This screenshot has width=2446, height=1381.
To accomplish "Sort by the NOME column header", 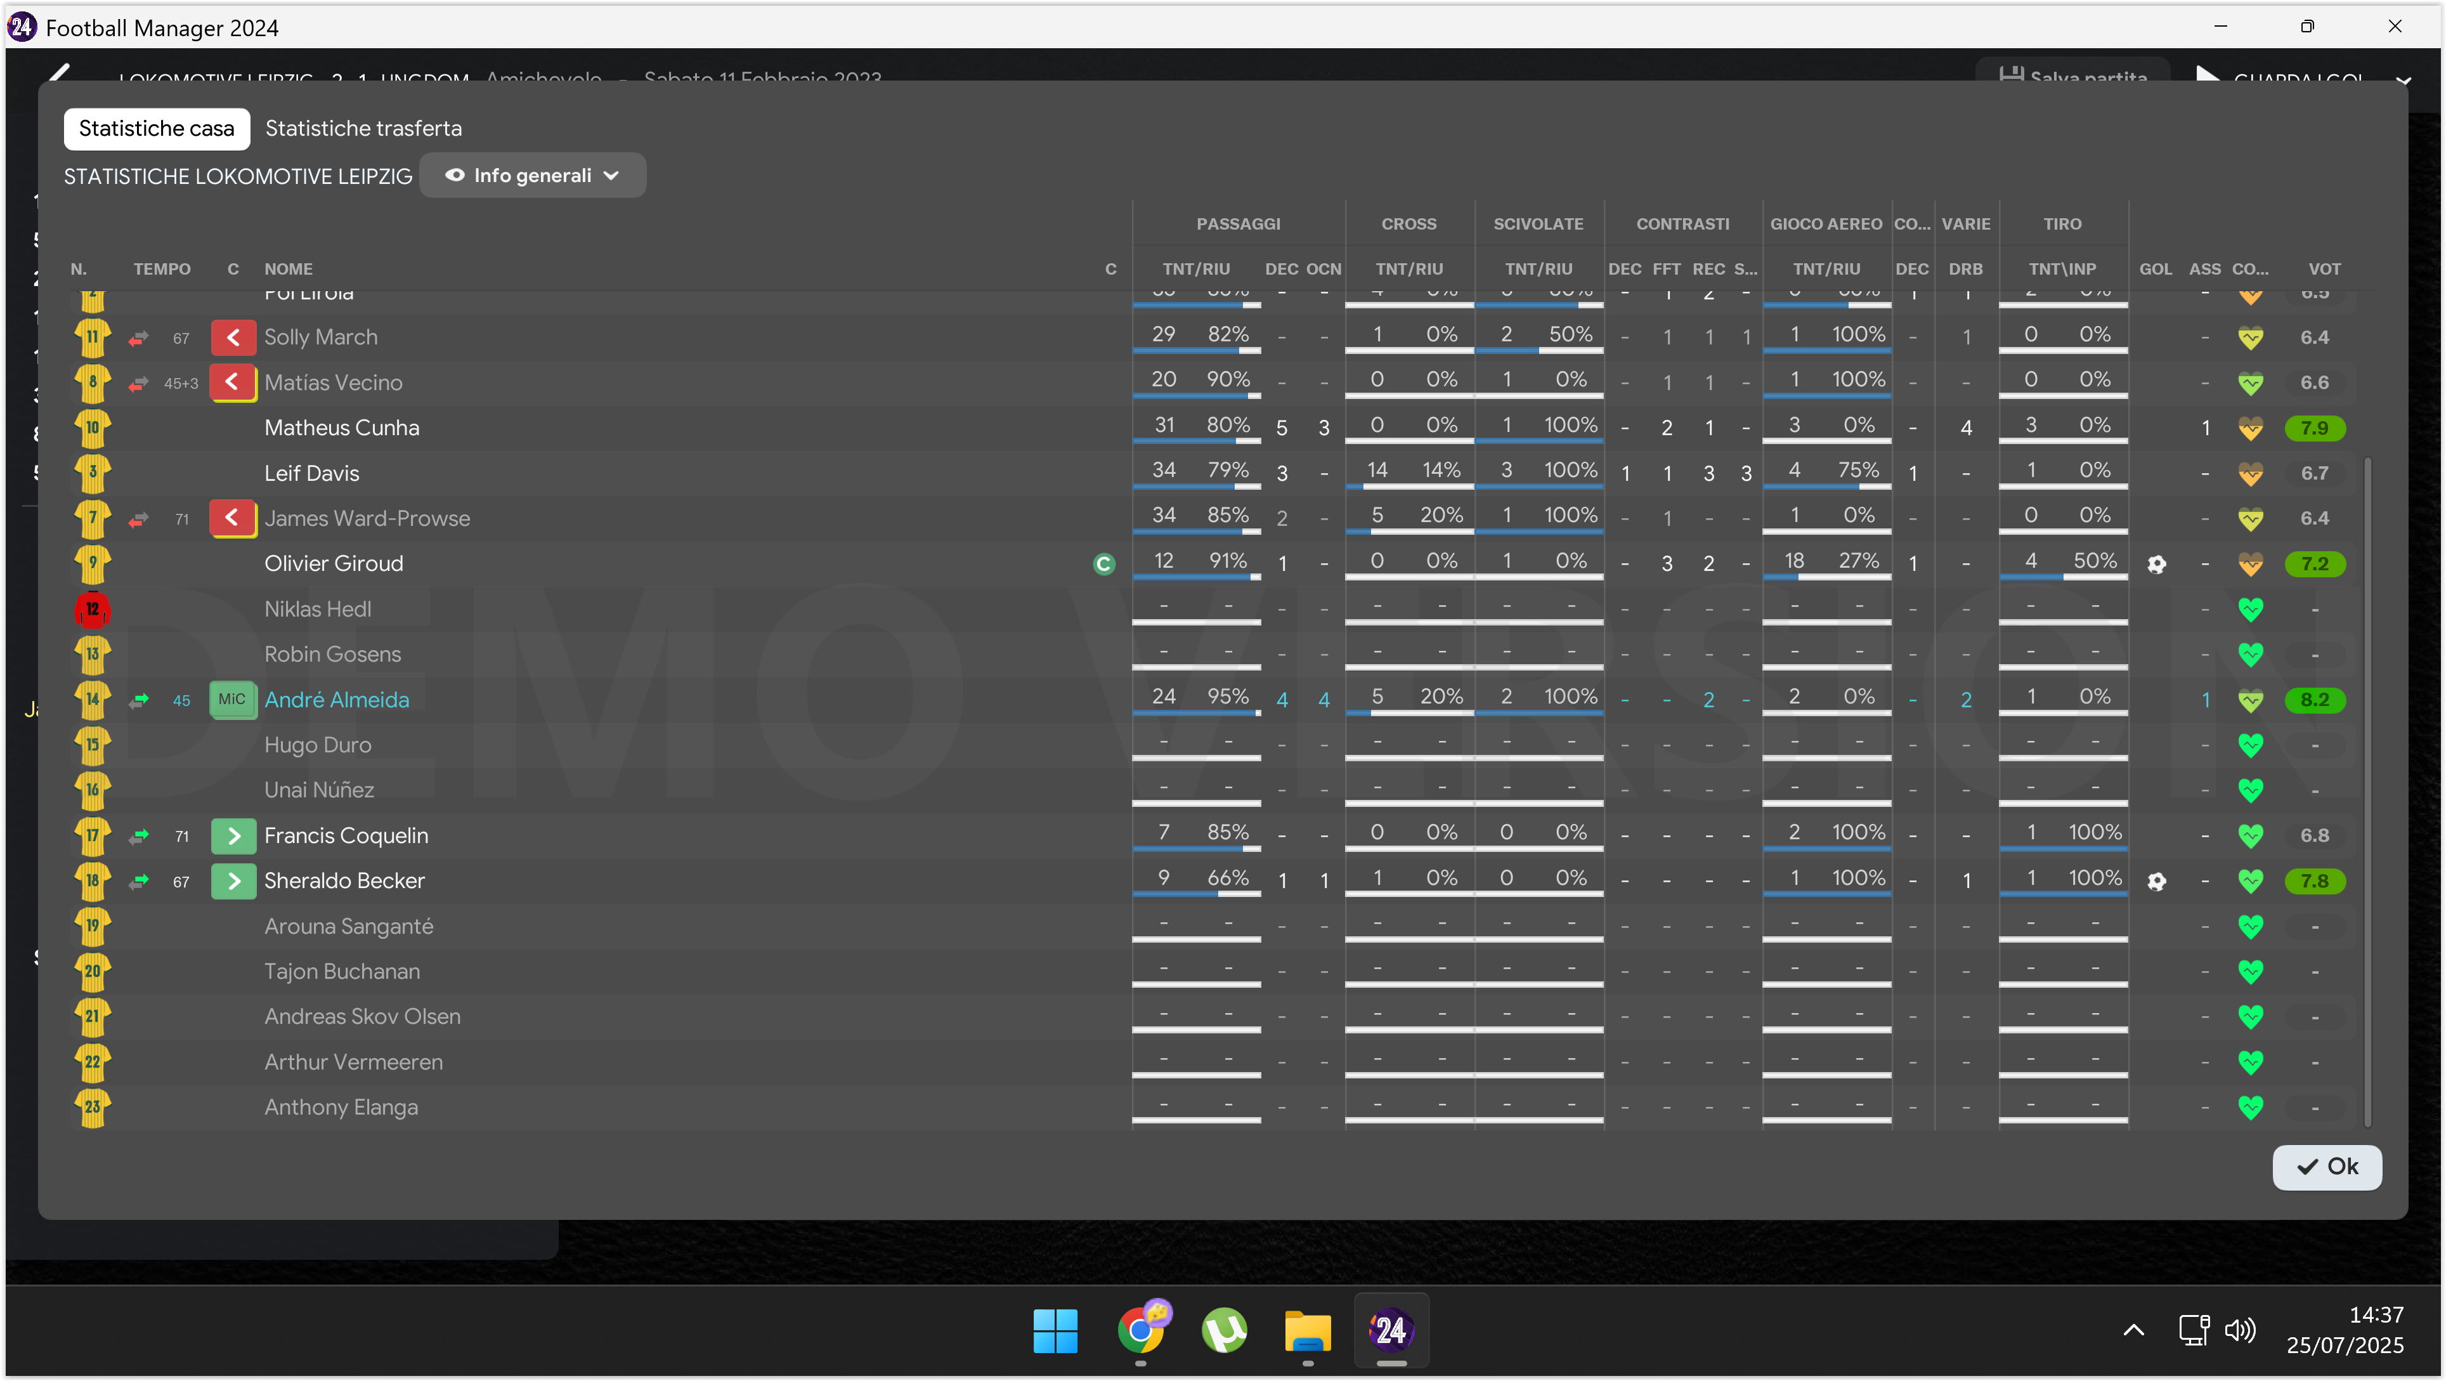I will (289, 270).
